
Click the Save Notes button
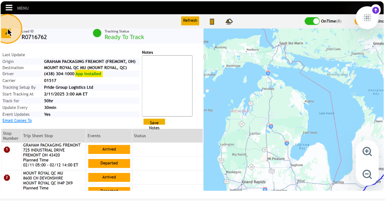click(154, 122)
